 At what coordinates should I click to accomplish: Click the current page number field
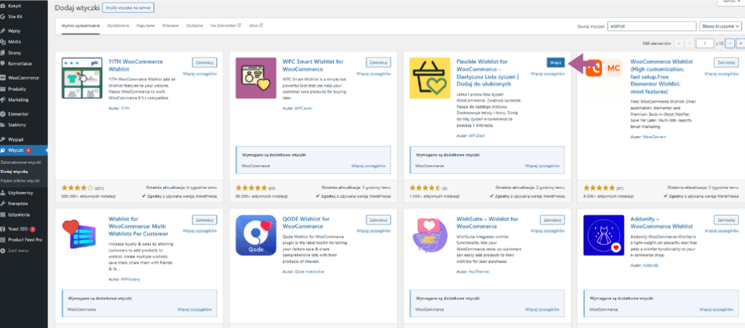point(704,44)
